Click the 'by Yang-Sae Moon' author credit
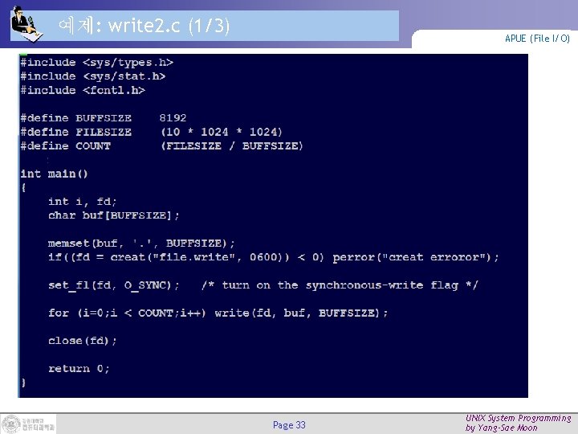This screenshot has height=434, width=578. [x=501, y=428]
